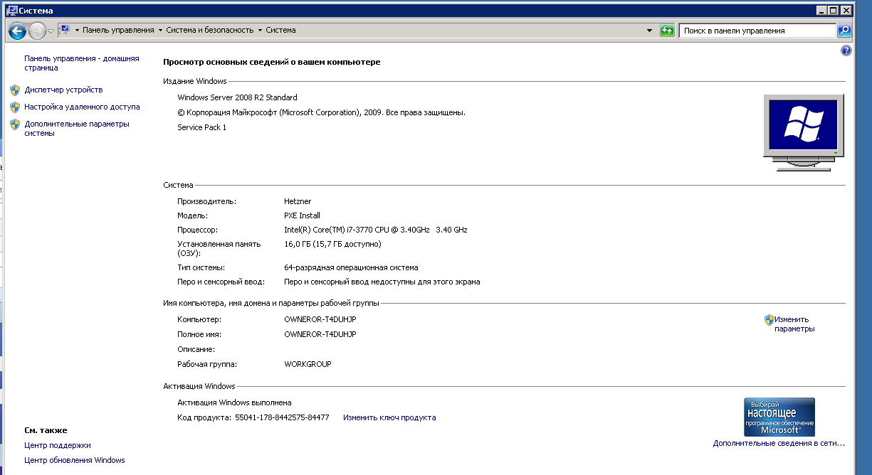Open Дополнительные сведения в сети link
This screenshot has height=475, width=872.
coord(779,443)
